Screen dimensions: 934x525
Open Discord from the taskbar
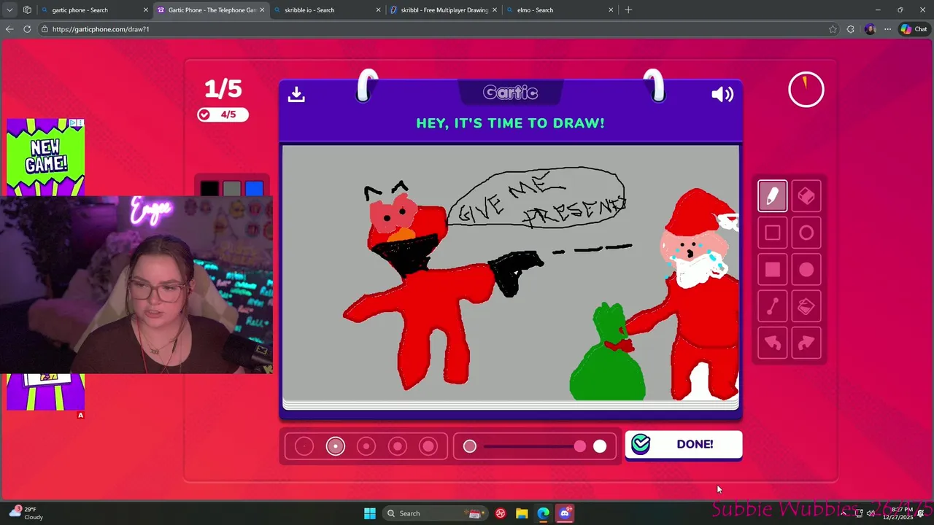pos(564,513)
